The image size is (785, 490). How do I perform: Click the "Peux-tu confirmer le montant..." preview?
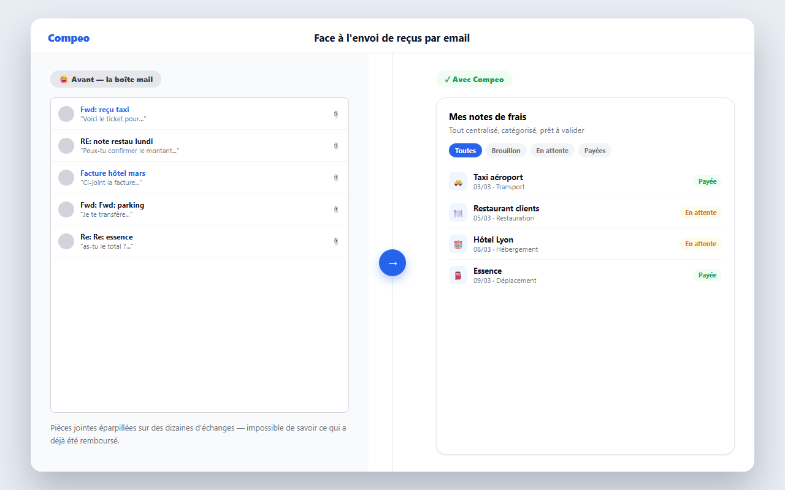click(130, 151)
